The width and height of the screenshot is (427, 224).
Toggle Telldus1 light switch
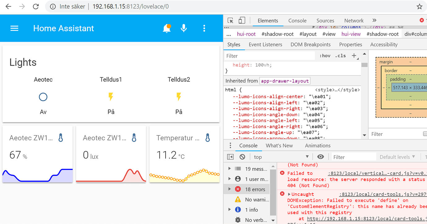tap(111, 97)
